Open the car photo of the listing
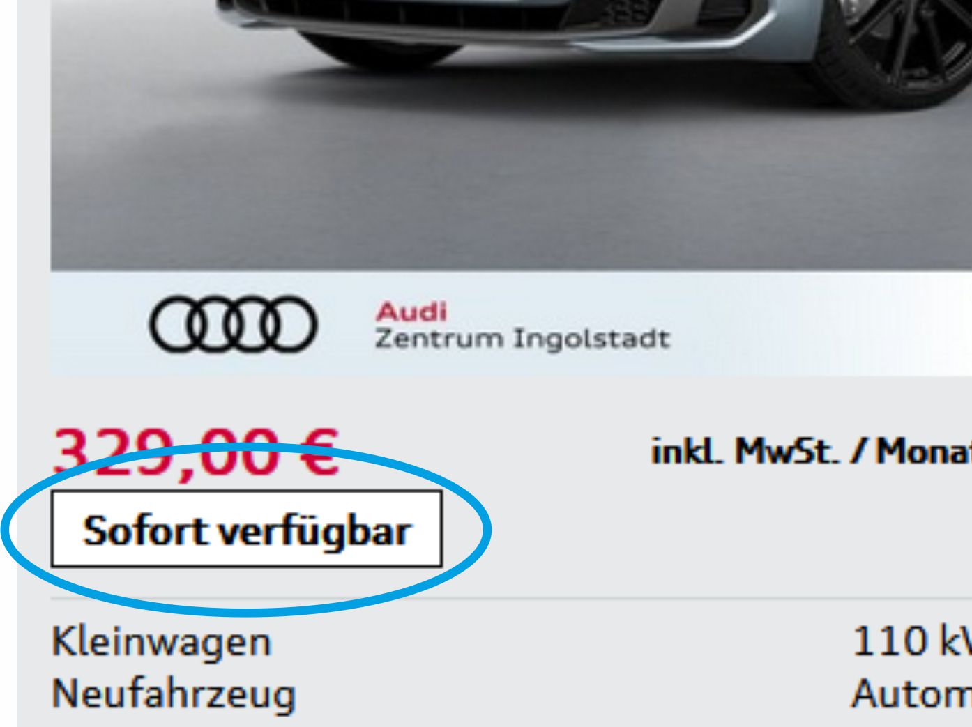This screenshot has width=972, height=727. coord(511,135)
